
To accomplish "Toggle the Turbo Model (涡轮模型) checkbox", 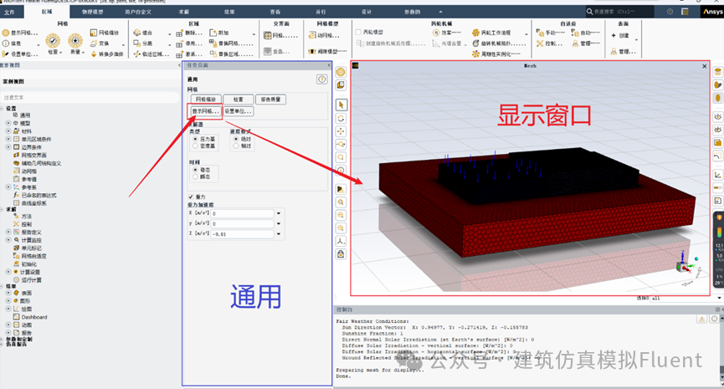I will [358, 33].
